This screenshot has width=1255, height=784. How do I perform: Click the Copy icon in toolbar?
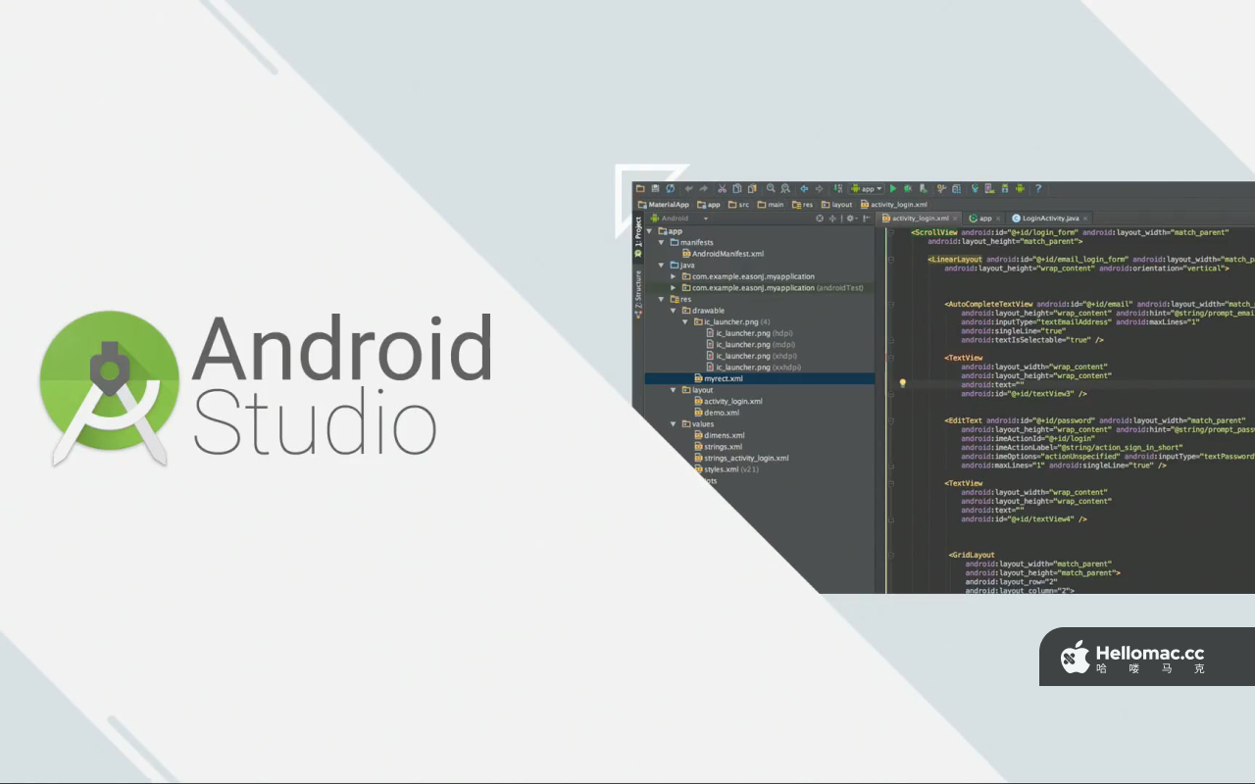737,189
